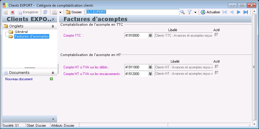Screen dimensions: 259x129
Task: Click the Clients TTC libellé field
Action: pyautogui.click(x=184, y=35)
